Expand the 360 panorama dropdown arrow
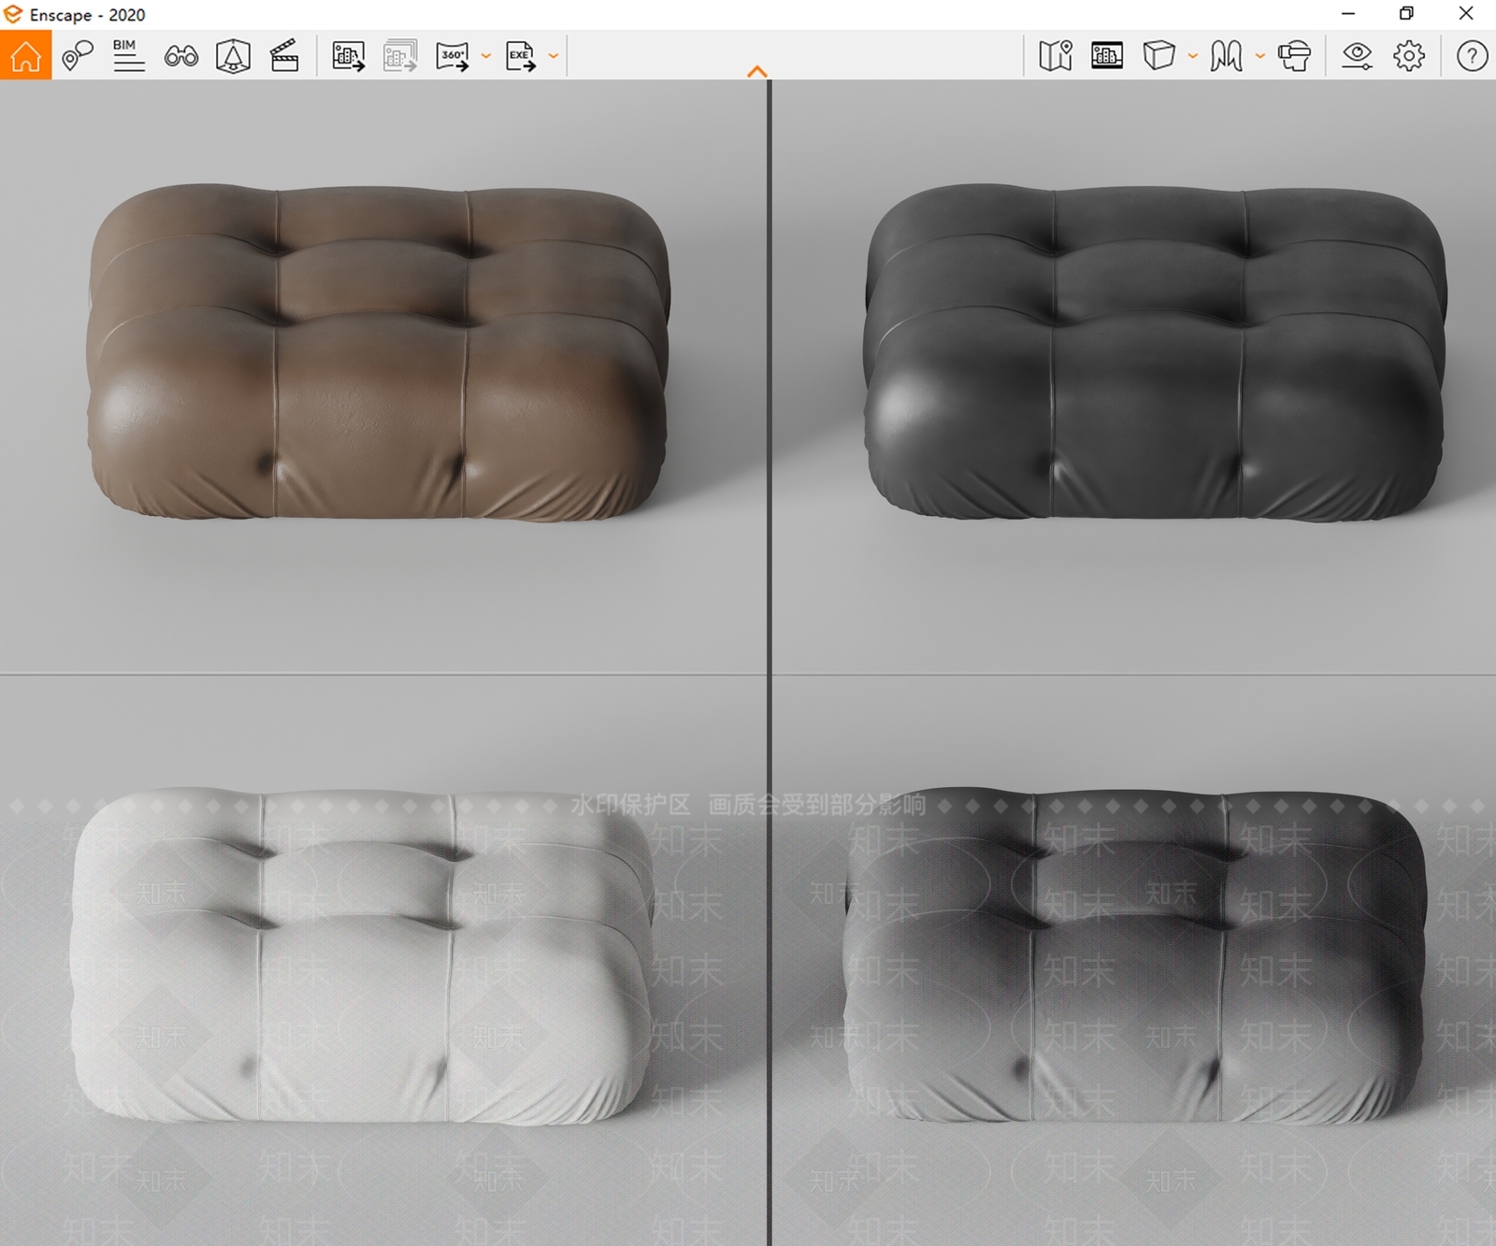 pyautogui.click(x=485, y=56)
